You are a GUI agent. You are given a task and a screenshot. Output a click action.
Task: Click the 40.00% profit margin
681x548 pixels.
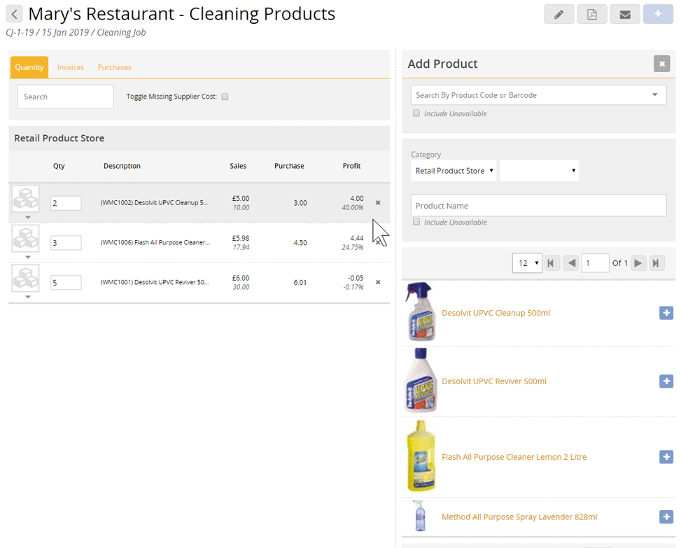coord(352,208)
